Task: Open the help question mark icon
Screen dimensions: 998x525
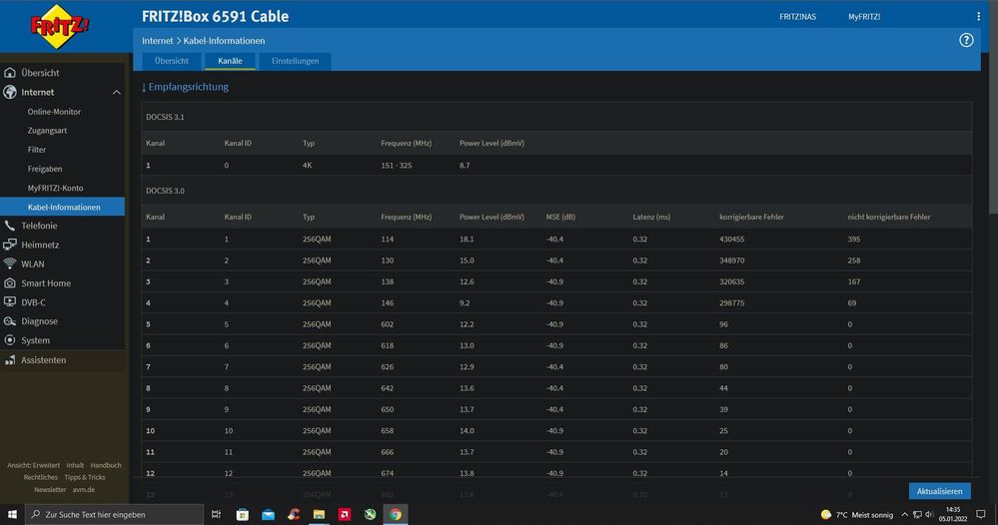Action: click(966, 40)
